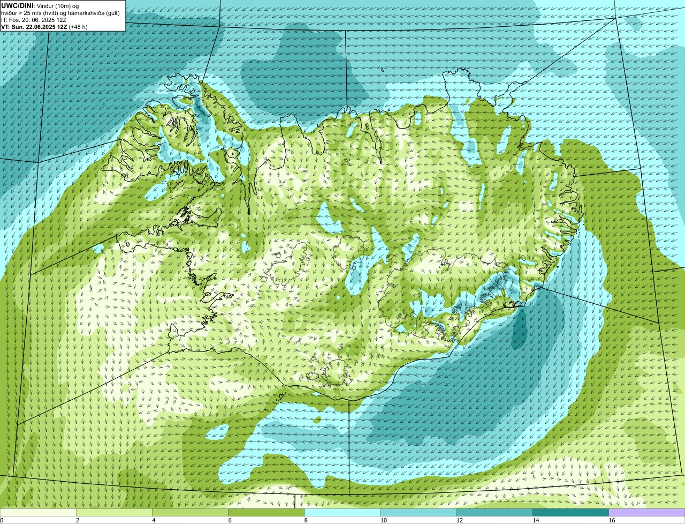Click the 'Vindur (10m) og' text
This screenshot has width=685, height=524.
pos(57,5)
